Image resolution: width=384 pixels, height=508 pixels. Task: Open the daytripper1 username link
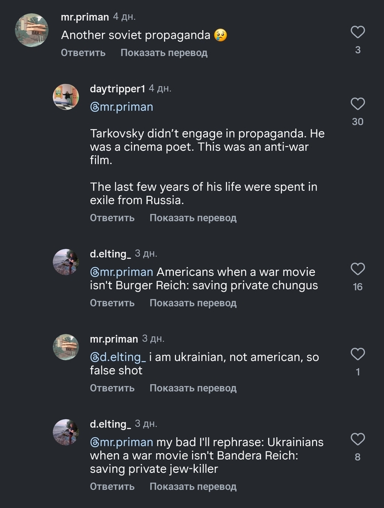click(117, 89)
